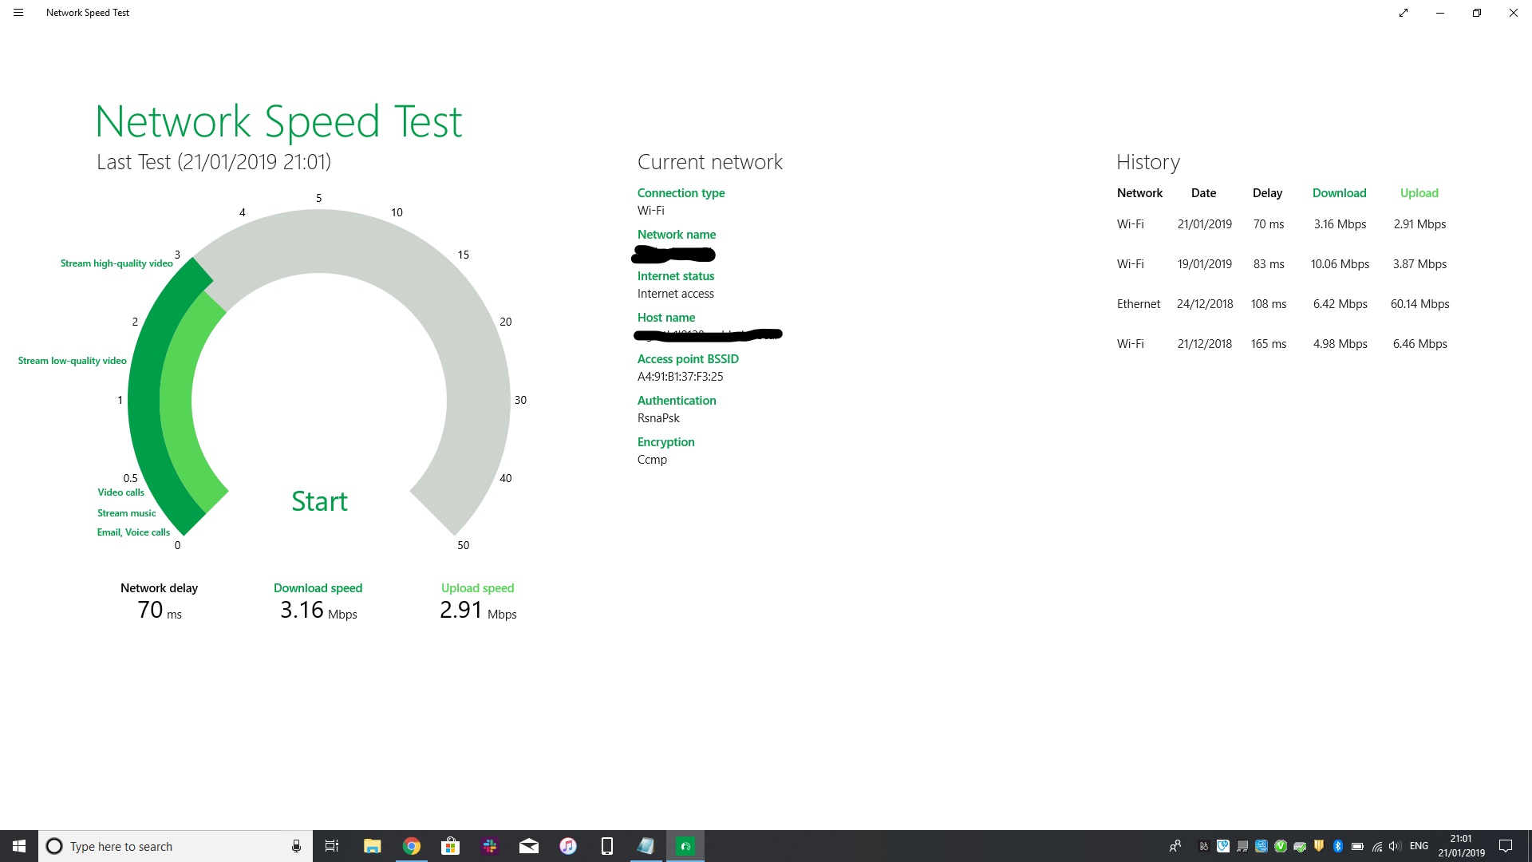Launch Microsoft Store from taskbar
The width and height of the screenshot is (1532, 862).
451,846
